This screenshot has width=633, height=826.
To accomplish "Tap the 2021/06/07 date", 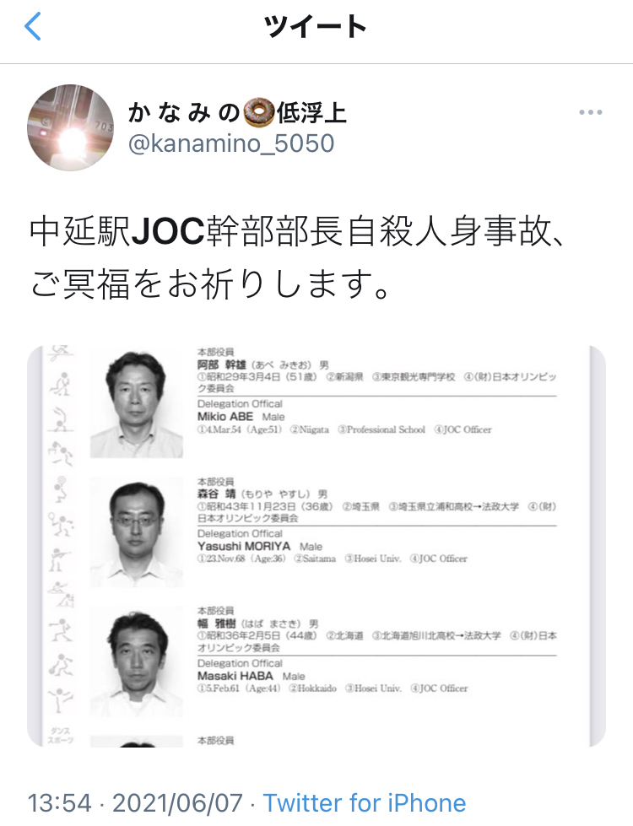I will 177,803.
